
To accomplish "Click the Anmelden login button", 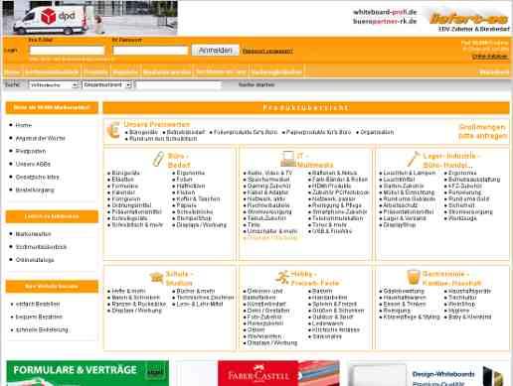I will [x=215, y=51].
